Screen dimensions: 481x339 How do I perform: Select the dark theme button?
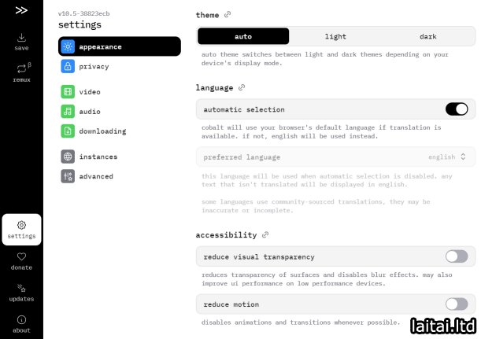click(x=427, y=36)
